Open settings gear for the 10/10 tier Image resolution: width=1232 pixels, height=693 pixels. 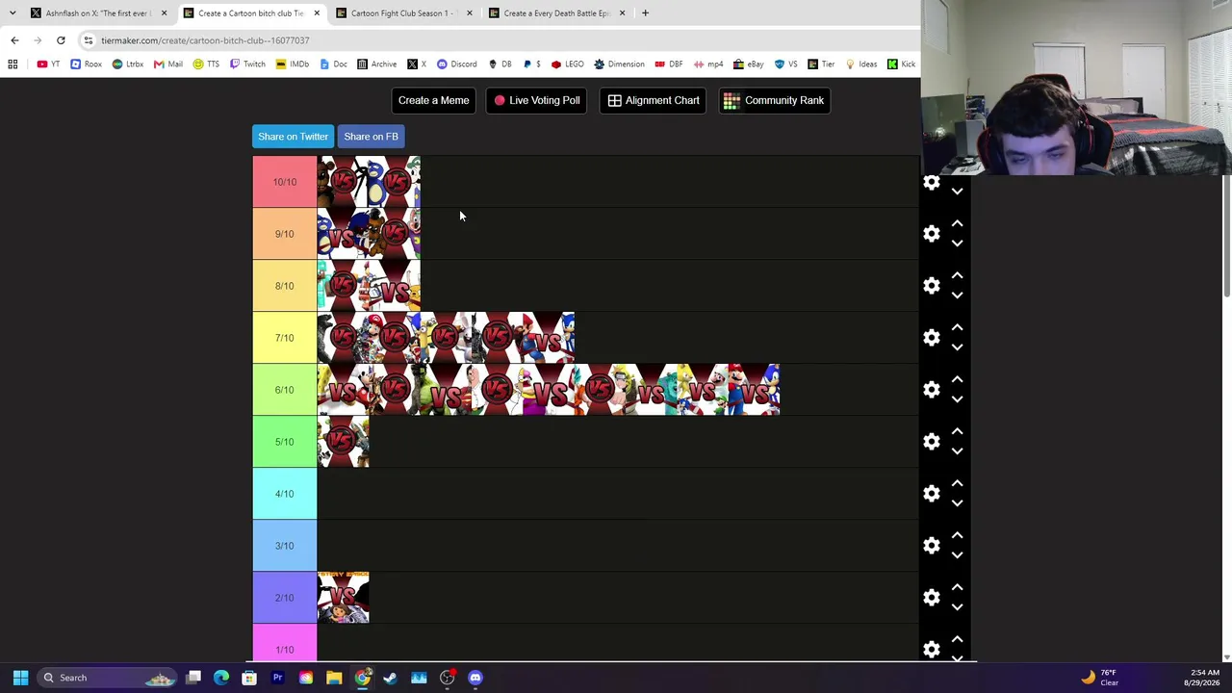pyautogui.click(x=932, y=182)
